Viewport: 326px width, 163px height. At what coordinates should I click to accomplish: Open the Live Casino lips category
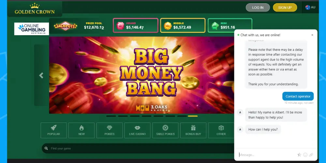point(137,130)
